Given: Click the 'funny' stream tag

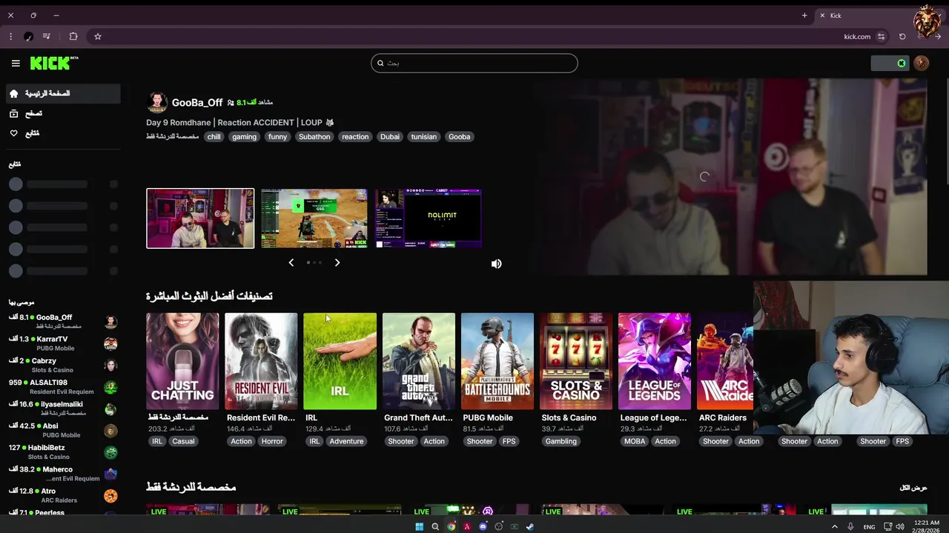Looking at the screenshot, I should pyautogui.click(x=277, y=136).
